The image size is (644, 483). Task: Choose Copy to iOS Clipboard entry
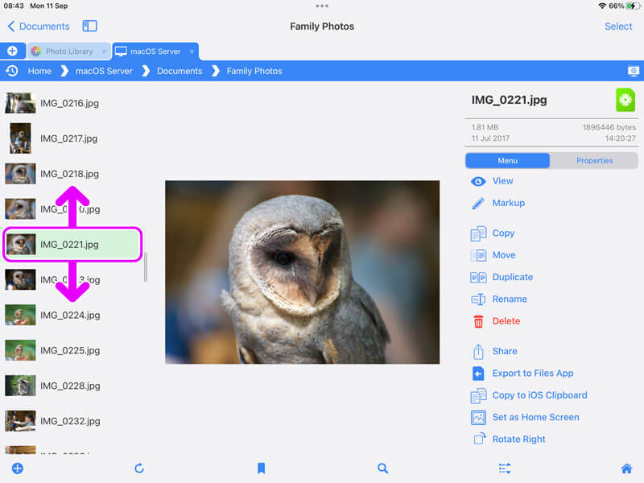[x=539, y=395]
